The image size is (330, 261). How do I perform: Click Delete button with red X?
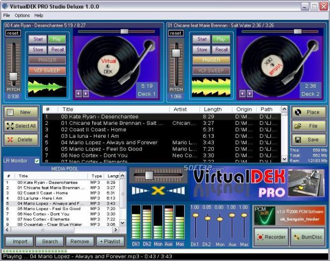tap(21, 140)
